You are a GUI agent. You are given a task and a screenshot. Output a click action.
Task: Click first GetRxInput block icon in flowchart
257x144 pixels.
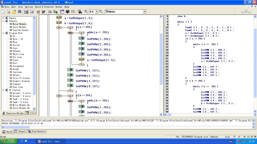(59, 17)
